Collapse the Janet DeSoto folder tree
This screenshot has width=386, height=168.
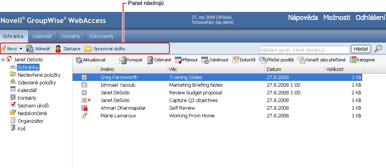pyautogui.click(x=3, y=59)
